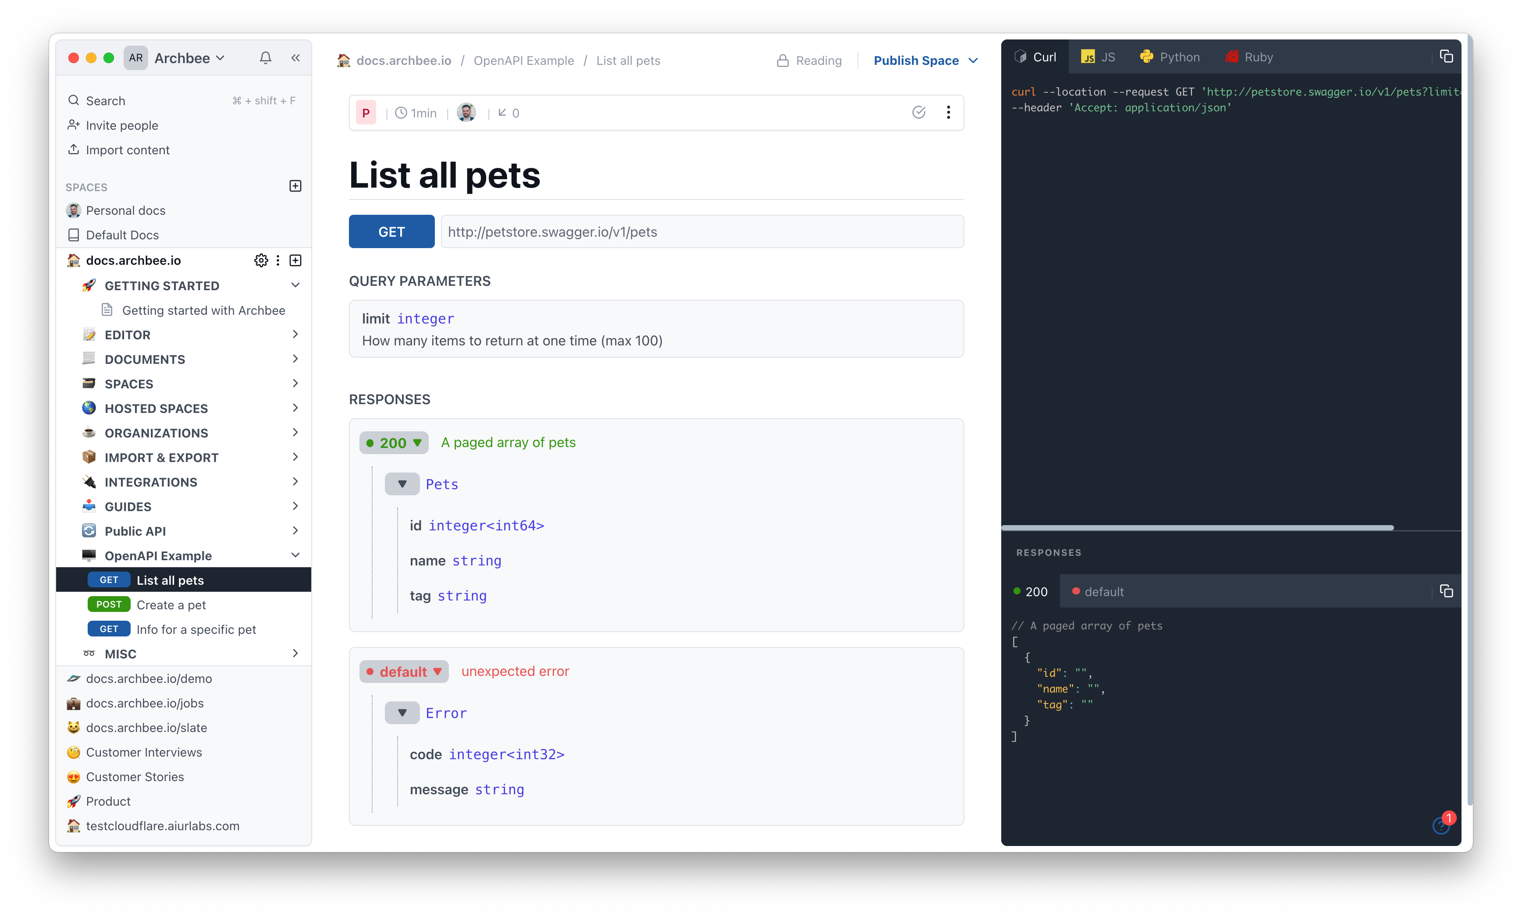Open docs.archbee.io space settings gear
This screenshot has width=1522, height=917.
tap(261, 260)
